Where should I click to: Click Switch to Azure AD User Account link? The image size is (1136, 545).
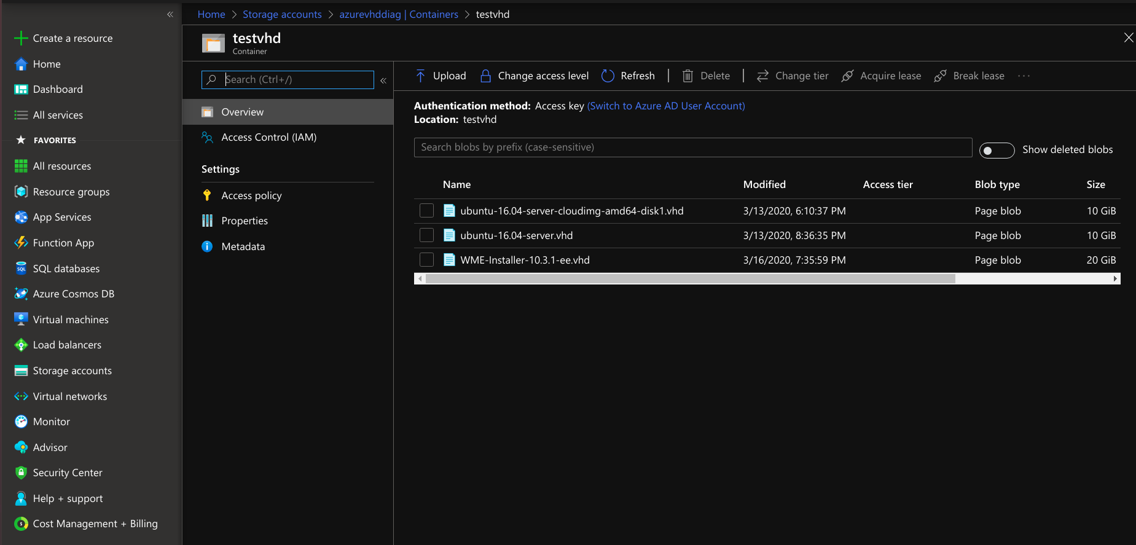pos(666,106)
